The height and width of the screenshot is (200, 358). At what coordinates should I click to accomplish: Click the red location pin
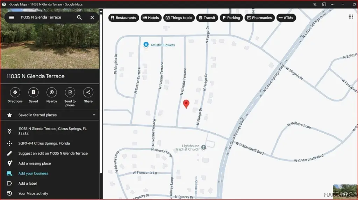tap(186, 104)
